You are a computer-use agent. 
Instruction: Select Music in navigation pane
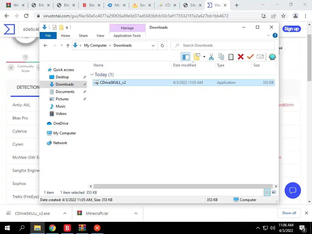click(61, 106)
